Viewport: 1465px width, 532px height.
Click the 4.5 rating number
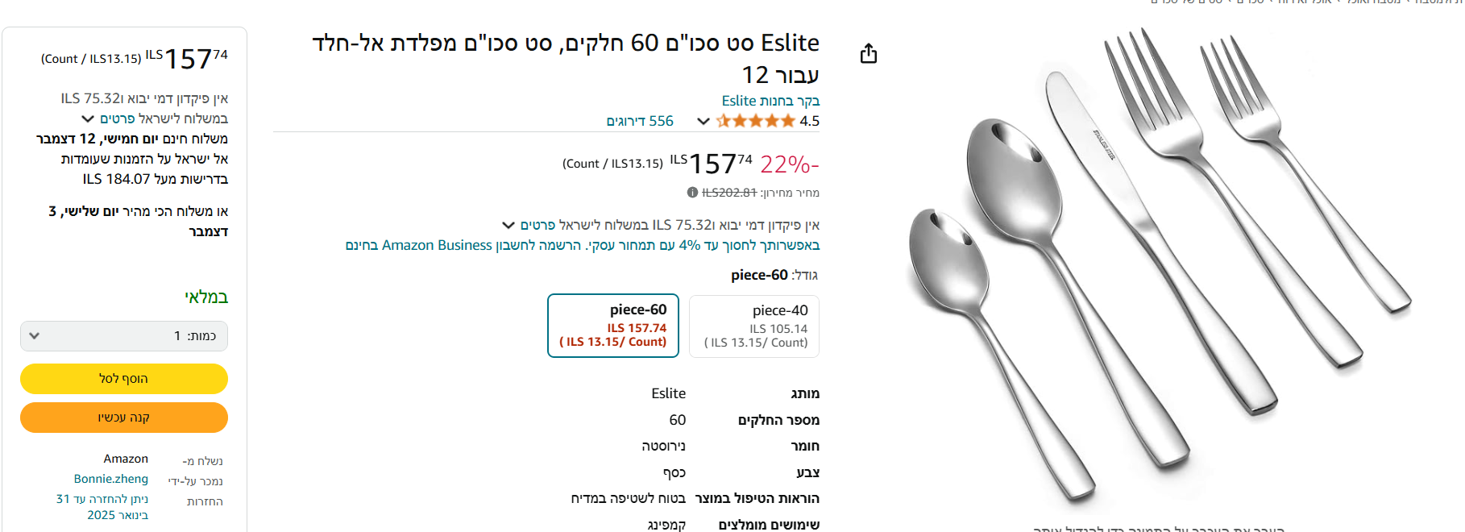click(809, 121)
